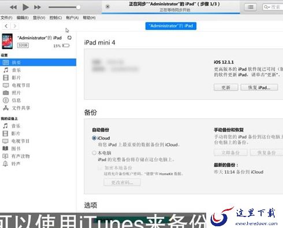
Task: Click the 更新 button
Action: (226, 88)
